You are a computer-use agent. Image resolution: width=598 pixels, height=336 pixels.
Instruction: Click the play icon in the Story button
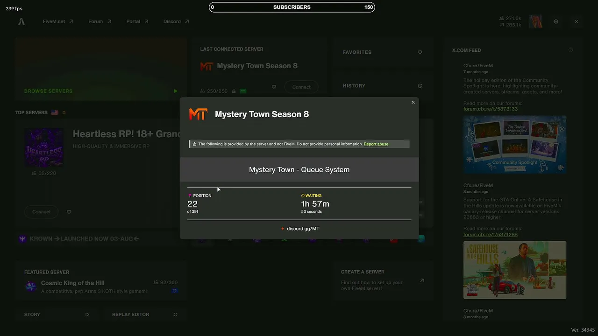click(x=87, y=315)
